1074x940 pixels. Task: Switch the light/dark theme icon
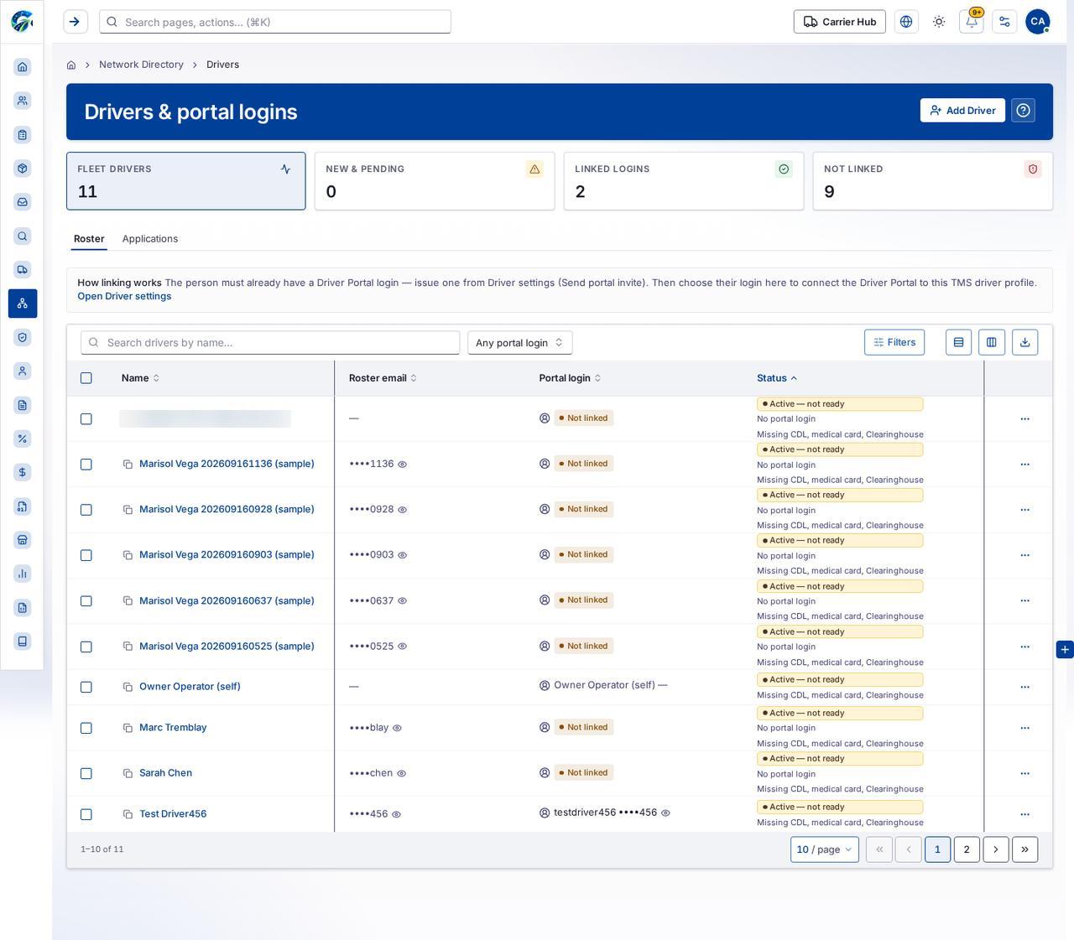(x=939, y=22)
